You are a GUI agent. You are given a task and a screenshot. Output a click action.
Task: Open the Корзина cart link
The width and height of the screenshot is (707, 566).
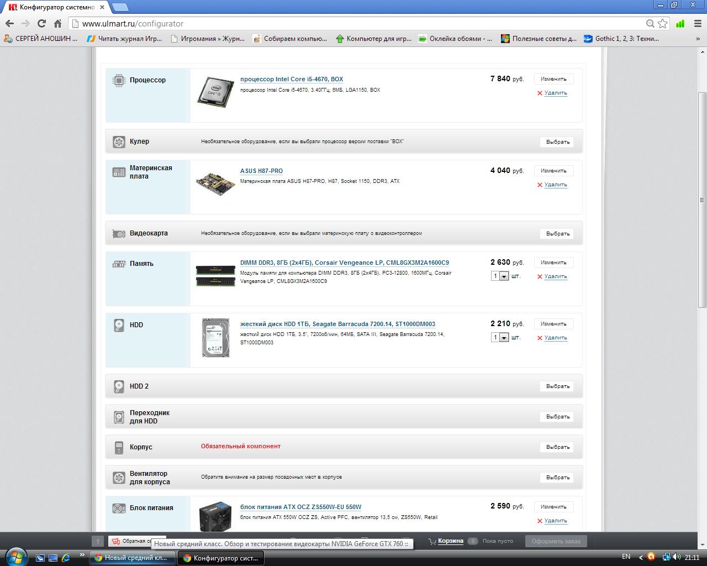(450, 541)
